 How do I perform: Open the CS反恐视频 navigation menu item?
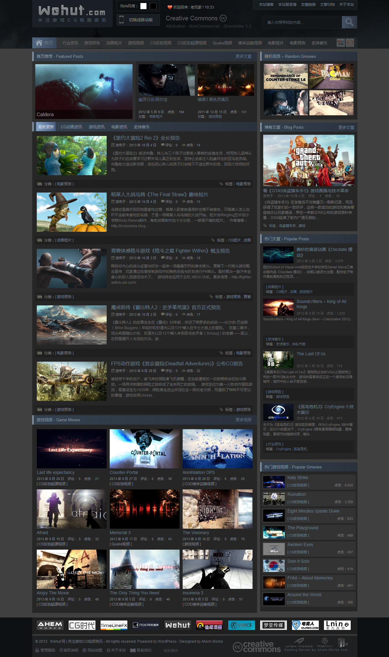[160, 43]
